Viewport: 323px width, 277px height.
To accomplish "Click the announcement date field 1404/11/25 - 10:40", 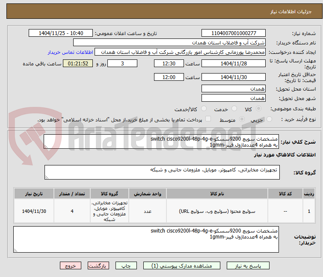I will point(61,33).
